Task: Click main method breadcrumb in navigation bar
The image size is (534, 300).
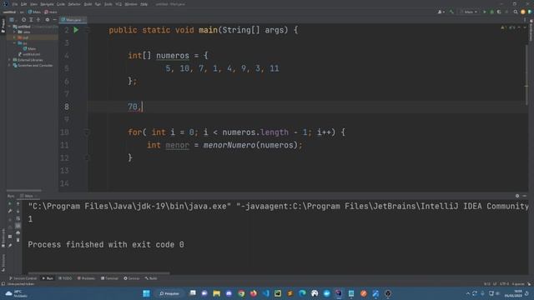Action: (51, 12)
